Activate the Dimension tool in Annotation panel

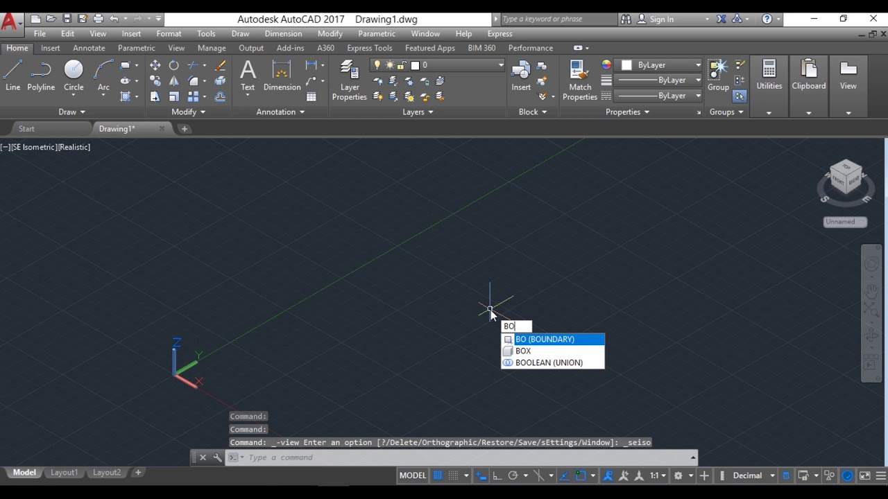click(x=282, y=75)
